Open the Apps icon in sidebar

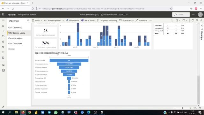[3, 52]
